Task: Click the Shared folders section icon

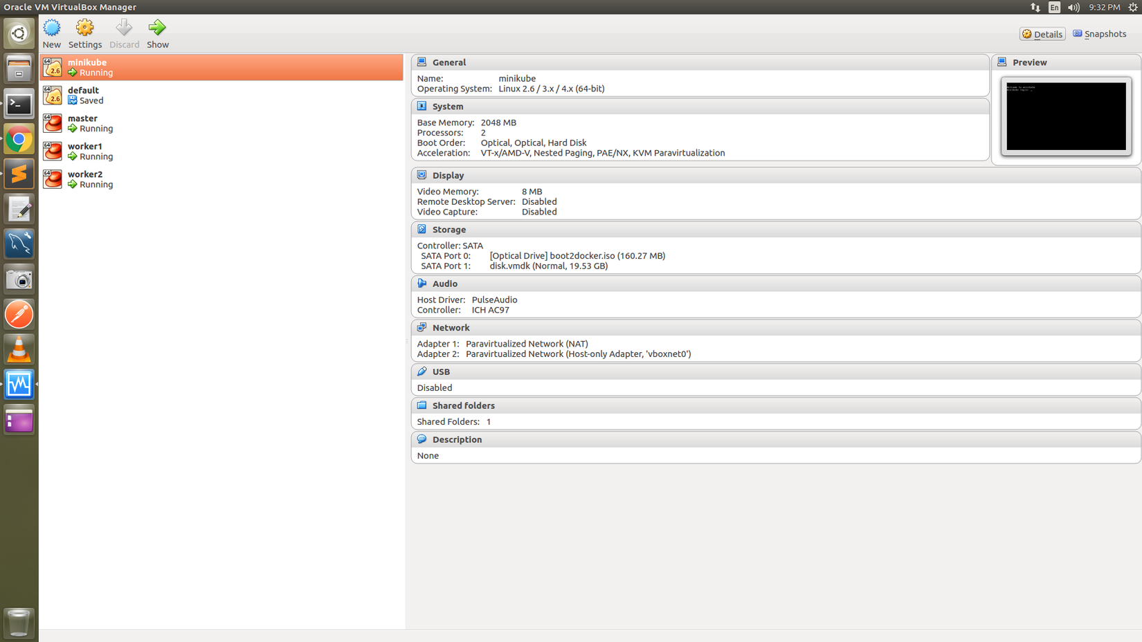Action: [x=422, y=405]
